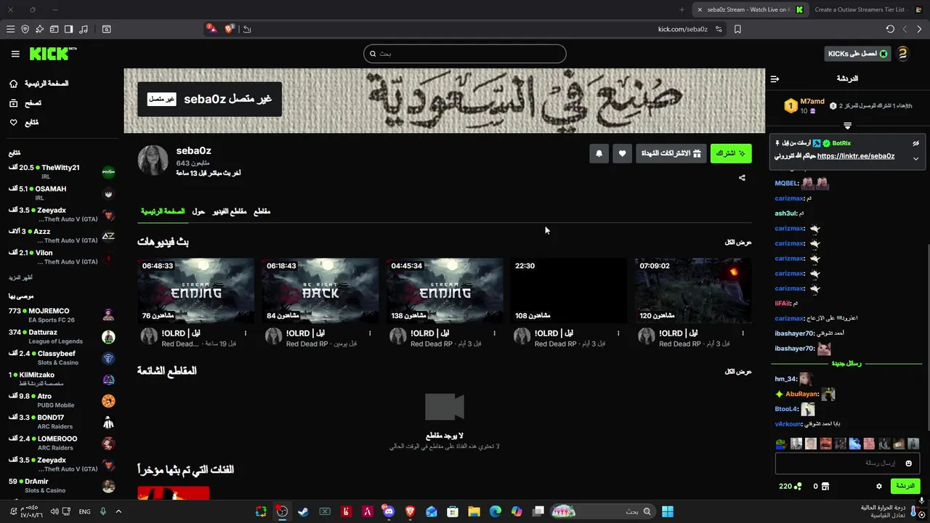Follow seba0z with the heart button
Viewport: 930px width, 523px height.
pos(622,153)
